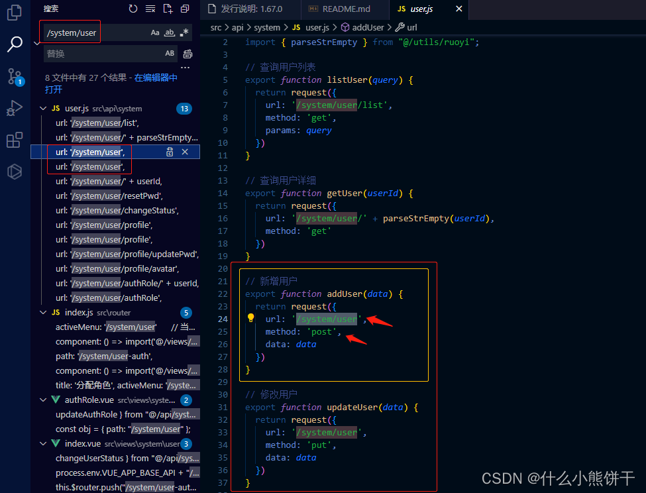Viewport: 646px width, 493px height.
Task: Collapse index.vue results group
Action: click(x=43, y=443)
